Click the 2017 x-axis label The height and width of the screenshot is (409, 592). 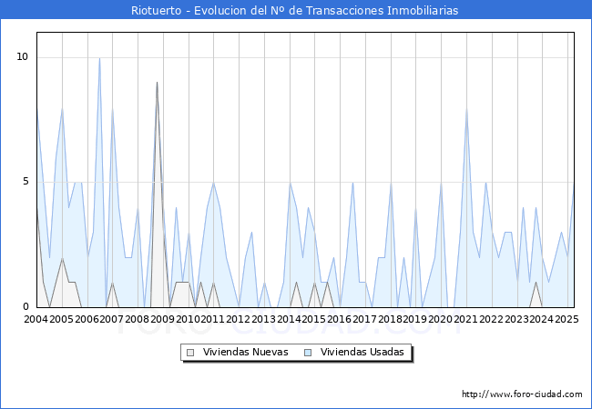[364, 319]
